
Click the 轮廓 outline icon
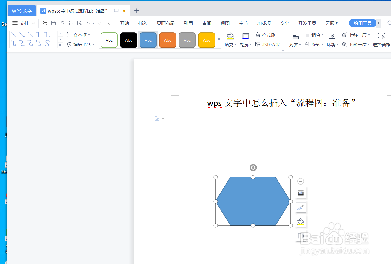tap(246, 36)
